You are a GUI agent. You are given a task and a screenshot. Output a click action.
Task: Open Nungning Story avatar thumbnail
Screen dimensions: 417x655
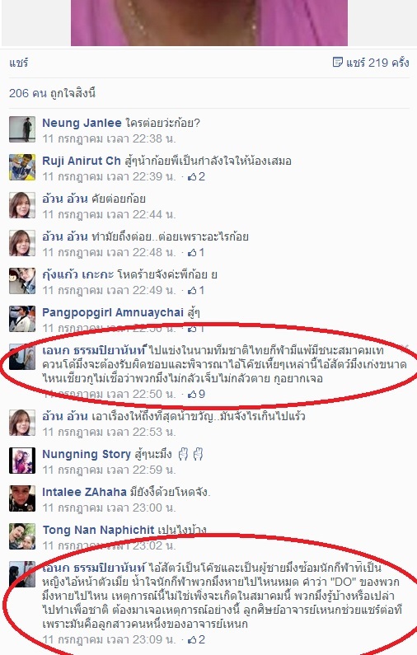click(22, 461)
